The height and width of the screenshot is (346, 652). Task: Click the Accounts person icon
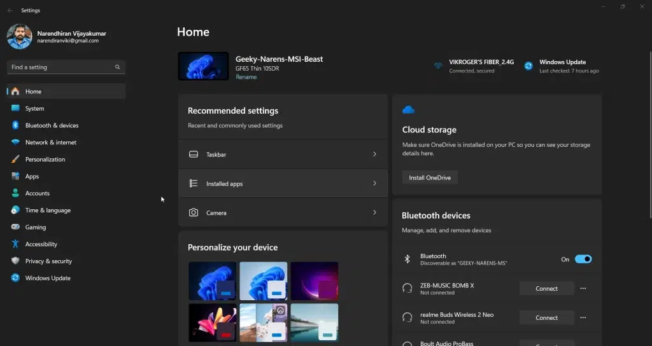tap(15, 193)
